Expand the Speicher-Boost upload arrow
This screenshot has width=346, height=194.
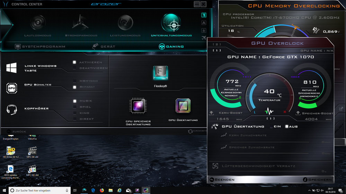[x=298, y=113]
